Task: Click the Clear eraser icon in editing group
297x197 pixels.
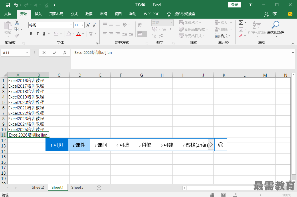Action: 241,36
